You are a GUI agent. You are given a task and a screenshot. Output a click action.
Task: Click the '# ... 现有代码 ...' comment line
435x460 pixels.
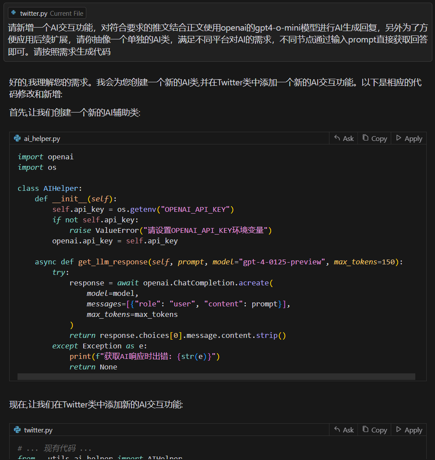click(x=54, y=448)
